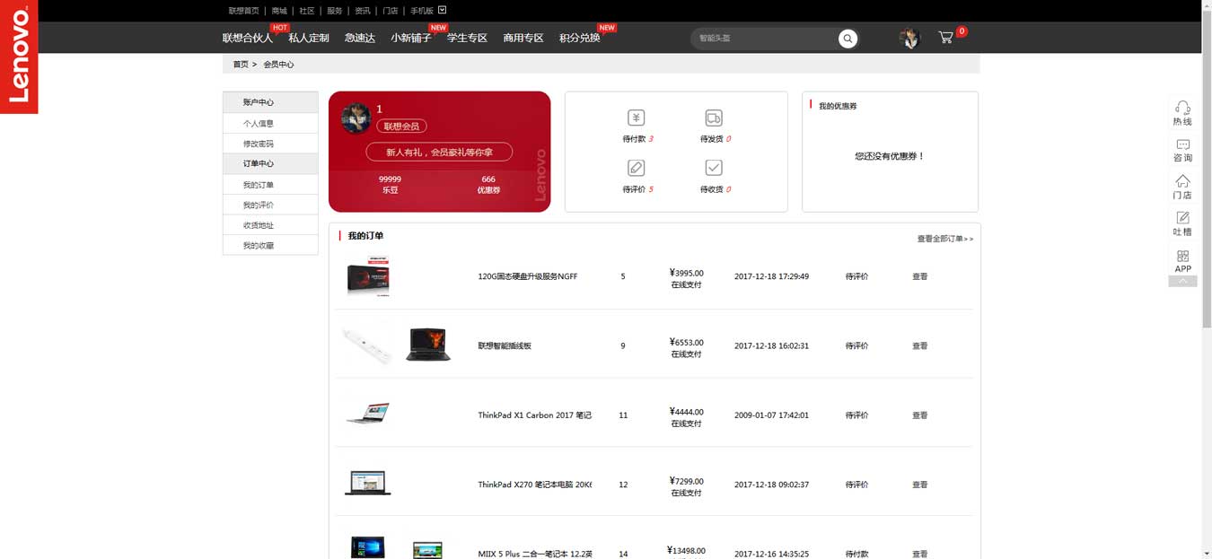Click the 99999 乐豆 balance
The width and height of the screenshot is (1212, 559).
[390, 185]
